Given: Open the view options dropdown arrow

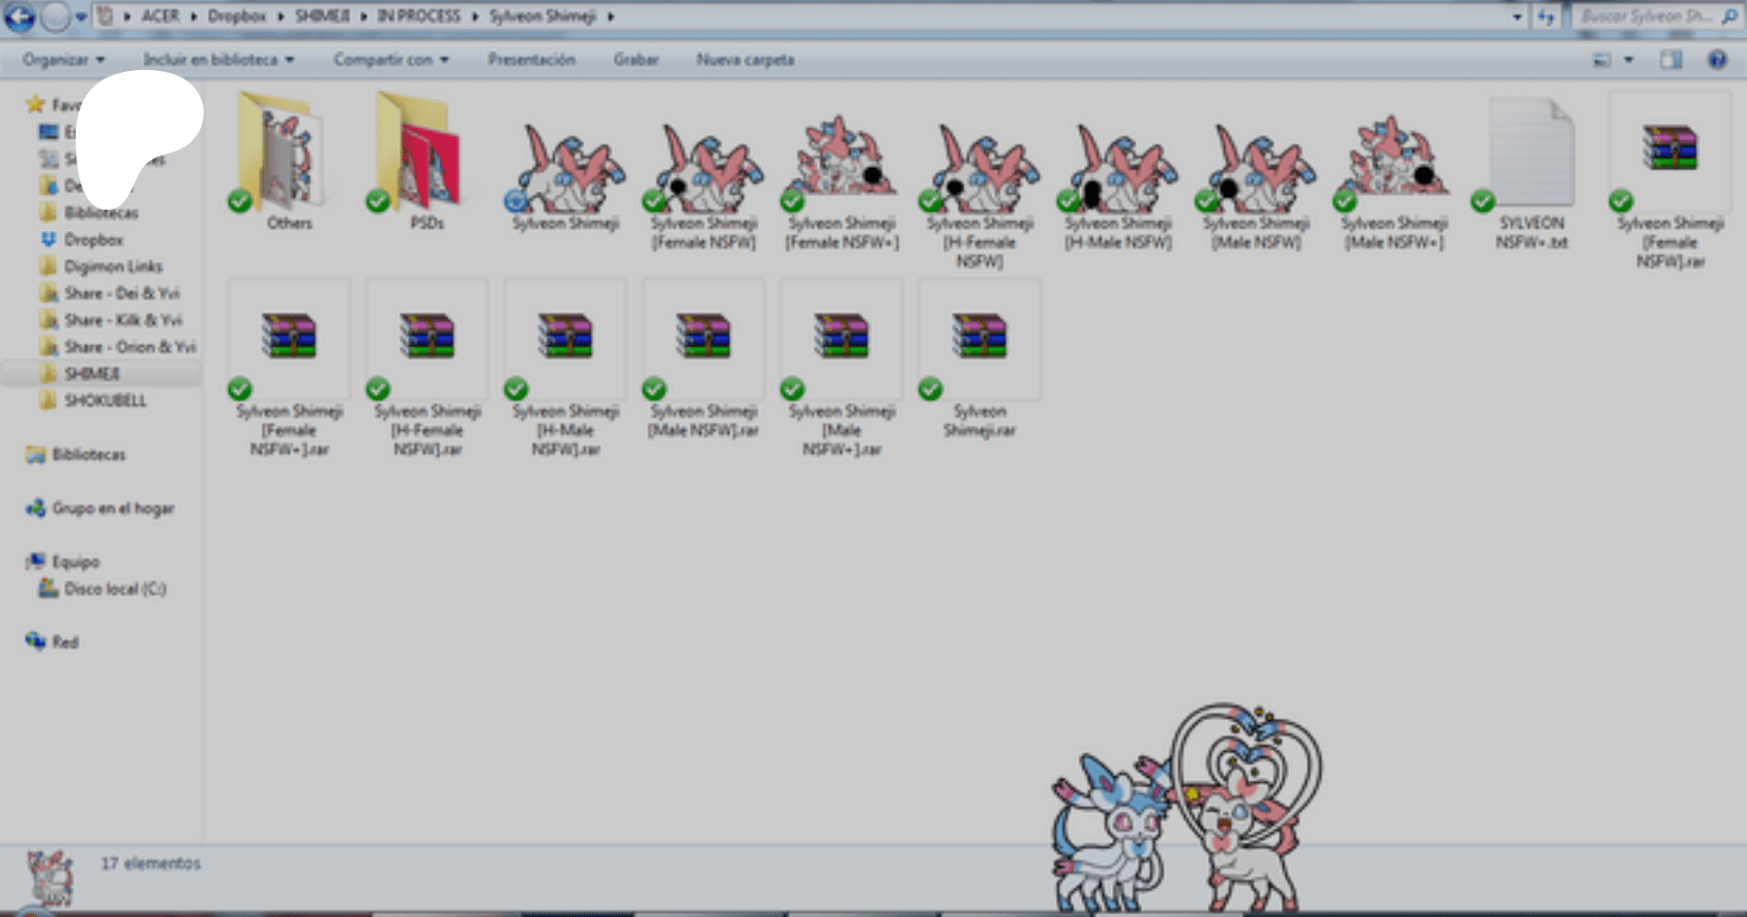Looking at the screenshot, I should tap(1629, 60).
